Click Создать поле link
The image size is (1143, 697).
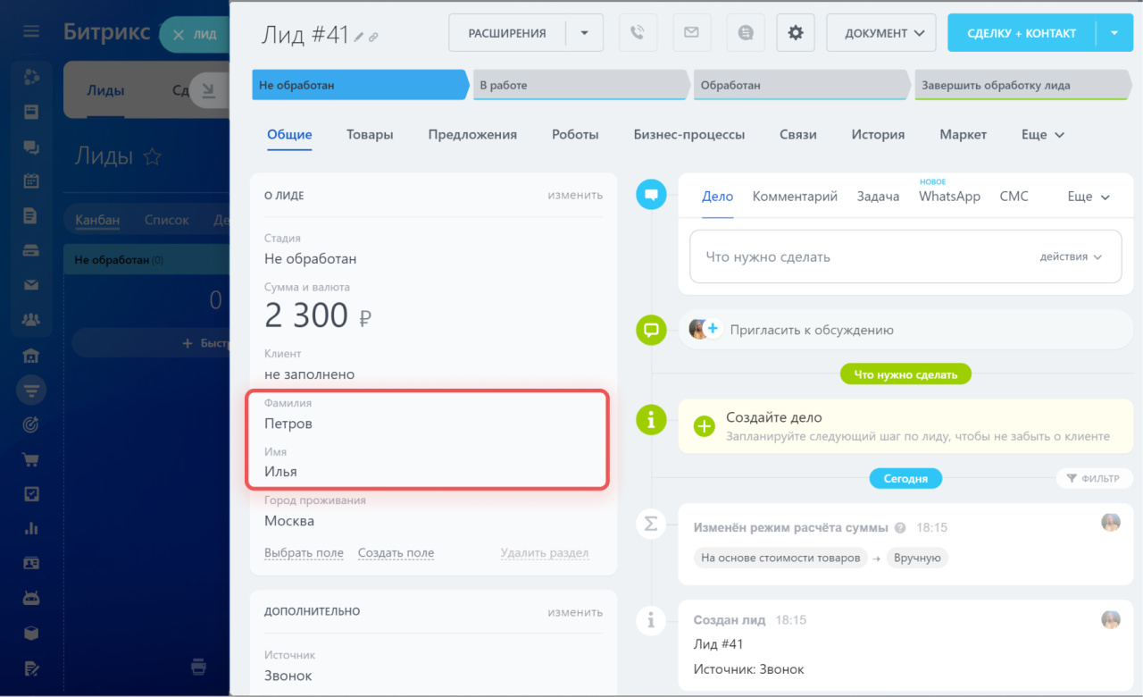[396, 553]
